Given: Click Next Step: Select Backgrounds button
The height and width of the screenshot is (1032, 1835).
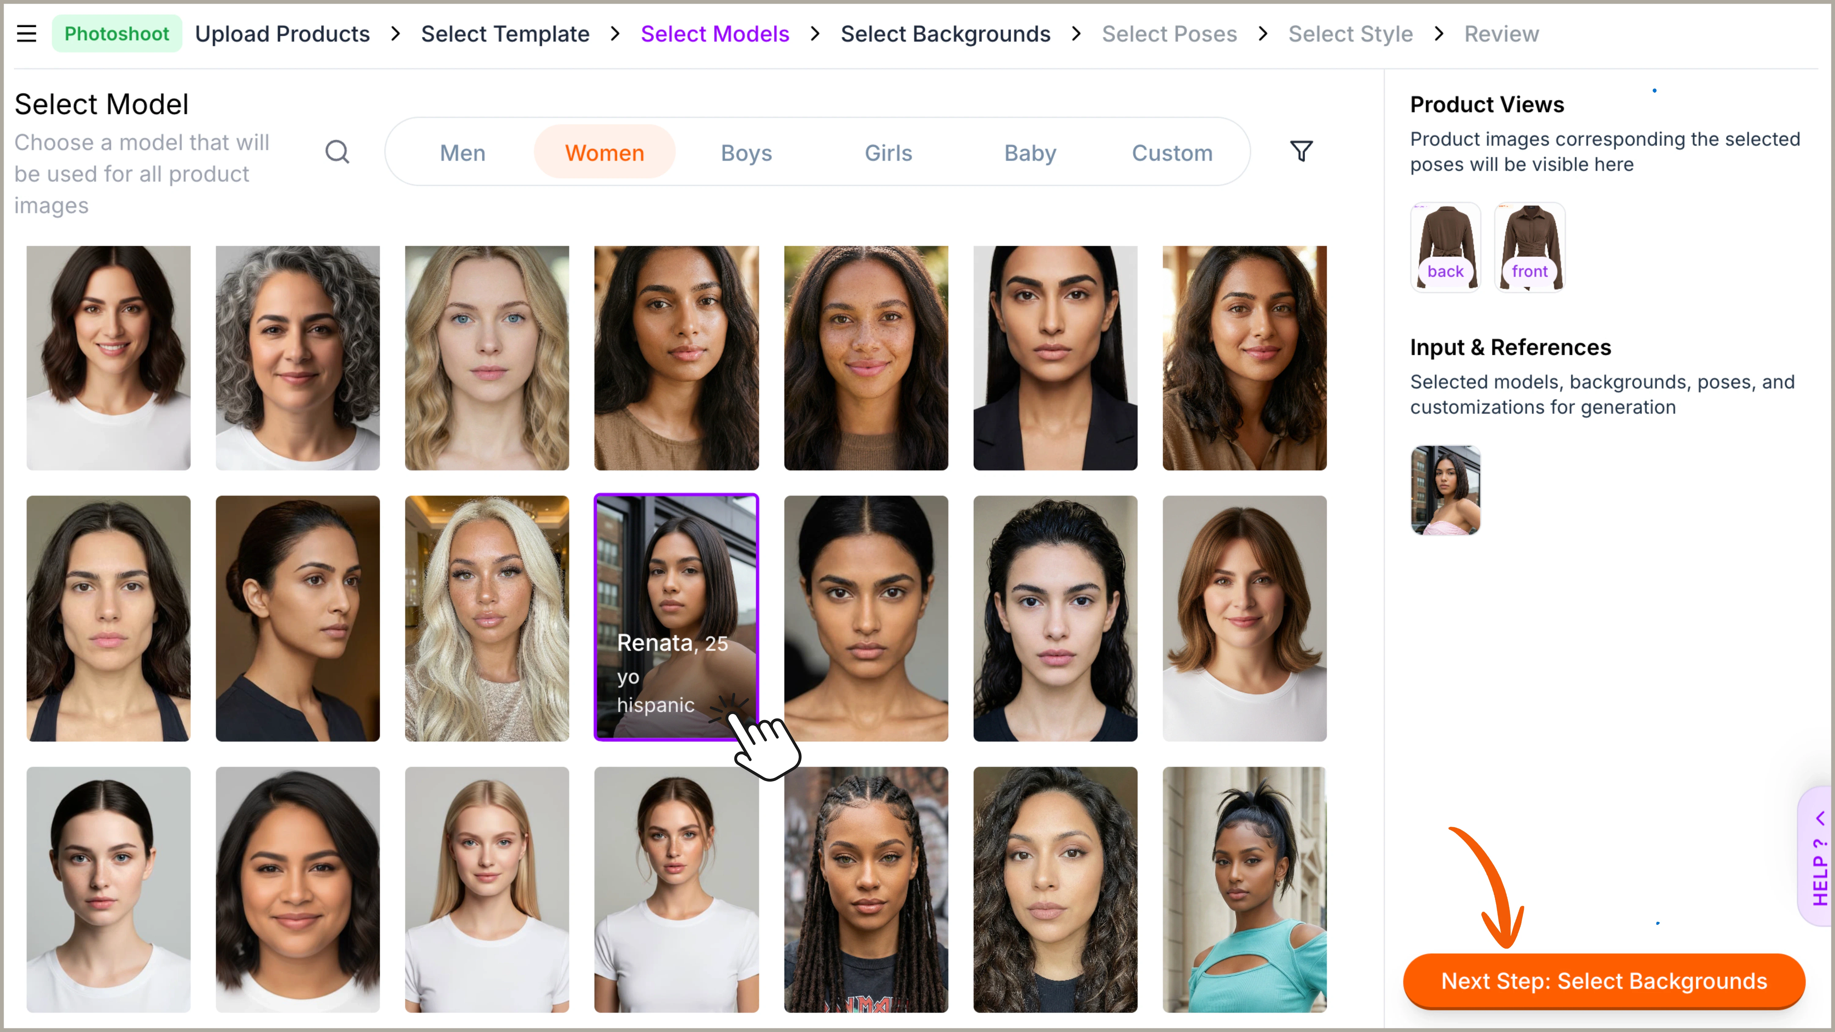Looking at the screenshot, I should tap(1603, 981).
